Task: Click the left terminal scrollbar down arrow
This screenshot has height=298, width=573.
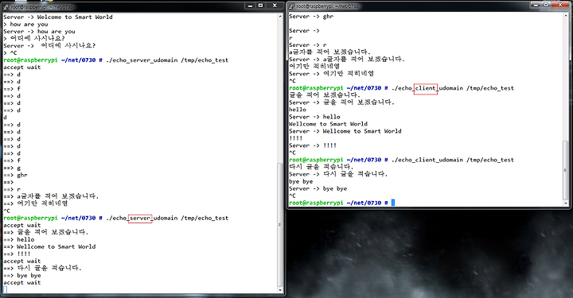Action: [x=280, y=290]
